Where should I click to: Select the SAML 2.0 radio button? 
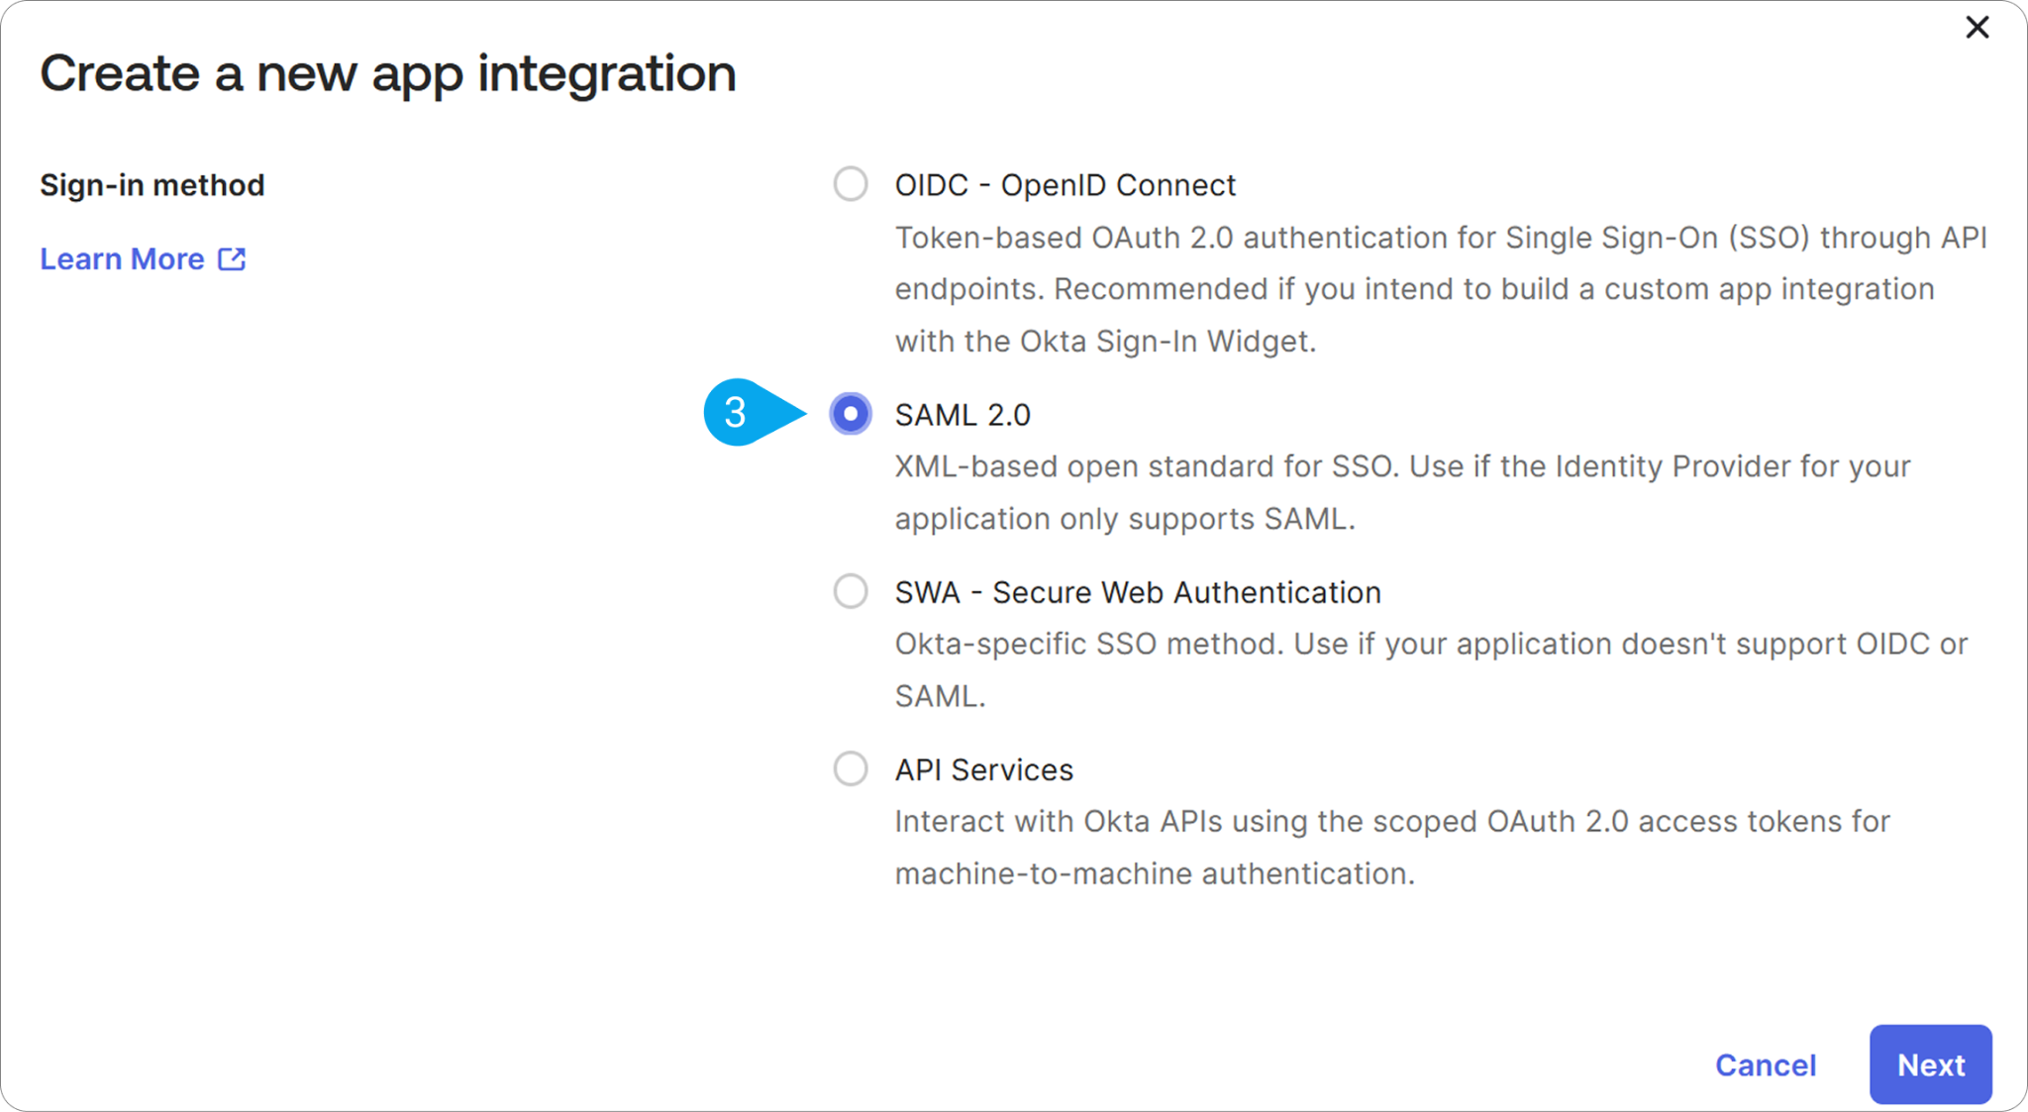pos(851,414)
